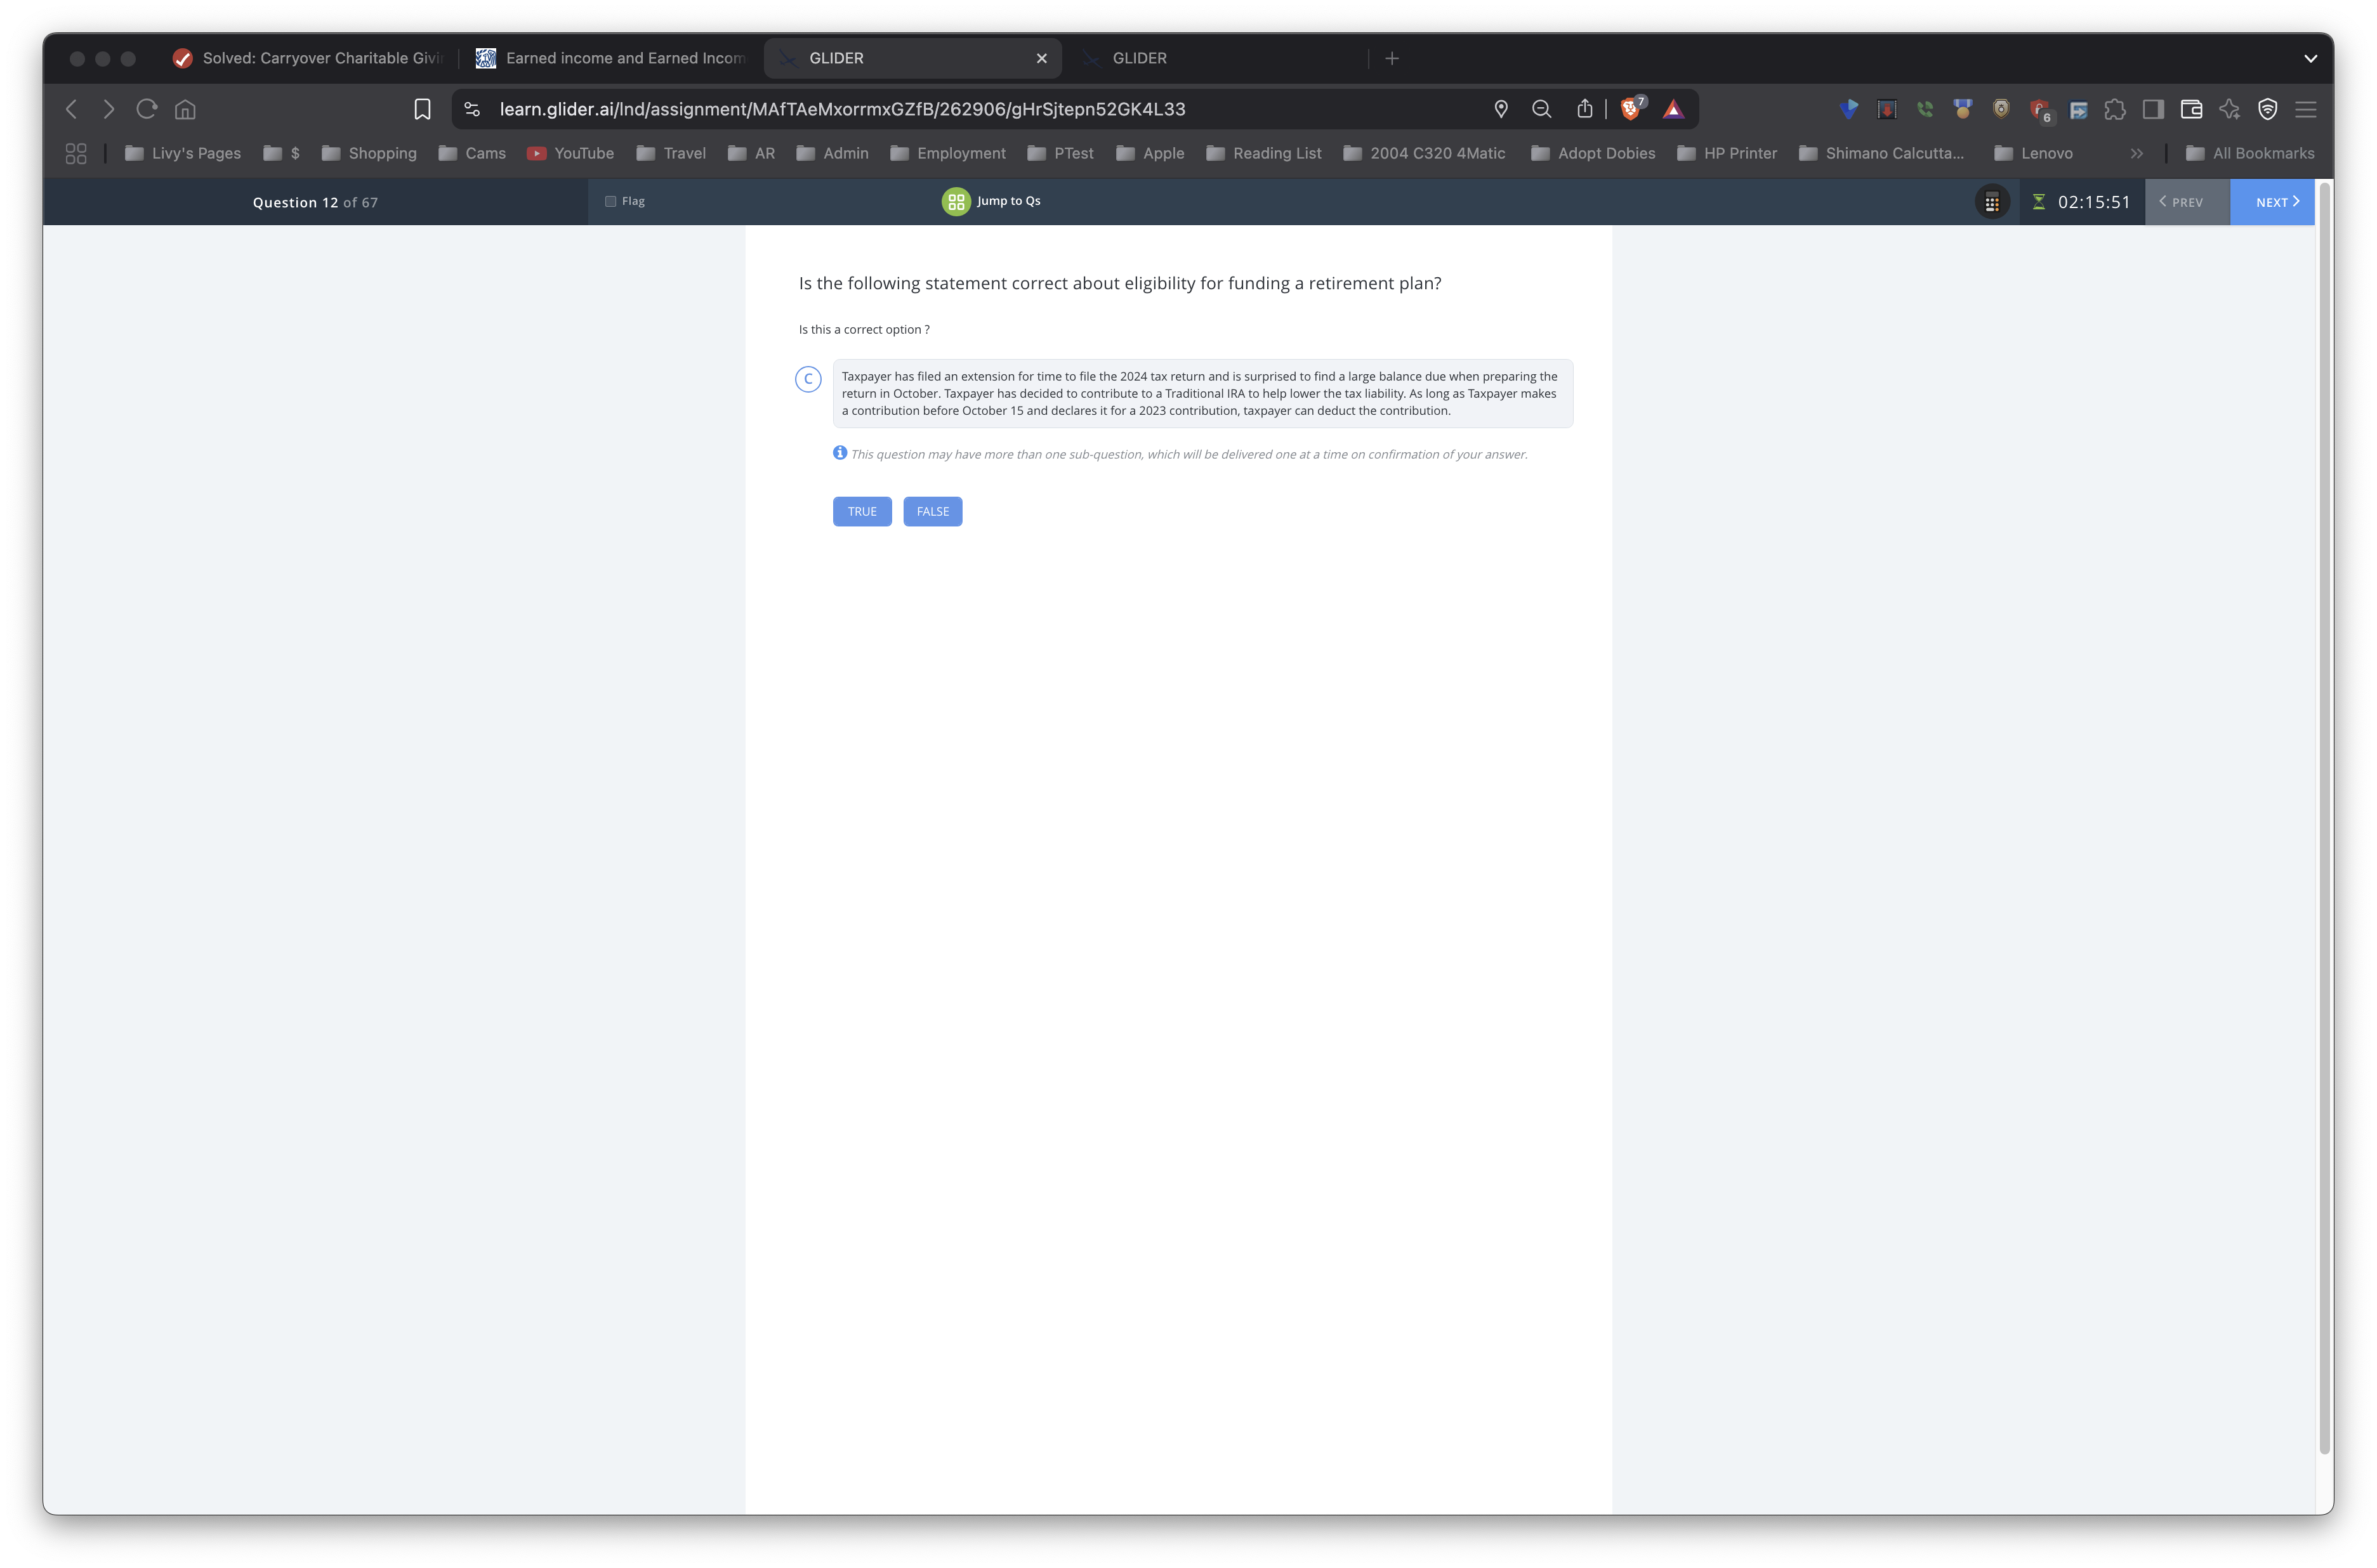Bookmark this page with the bookmark icon

tap(422, 109)
